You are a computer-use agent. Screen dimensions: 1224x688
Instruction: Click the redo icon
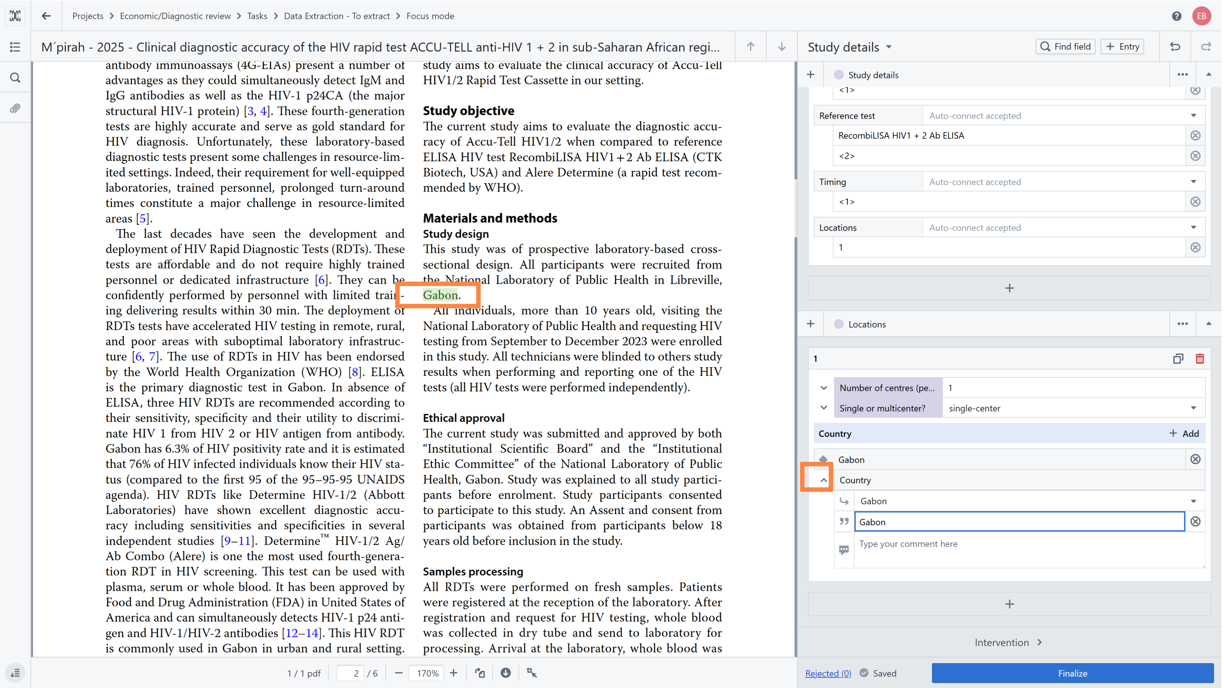pyautogui.click(x=1206, y=47)
